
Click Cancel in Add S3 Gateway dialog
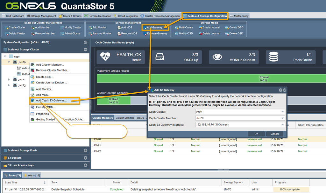[x=275, y=134]
